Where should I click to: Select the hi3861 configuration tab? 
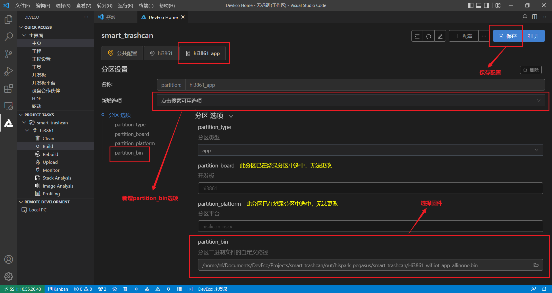coord(161,53)
